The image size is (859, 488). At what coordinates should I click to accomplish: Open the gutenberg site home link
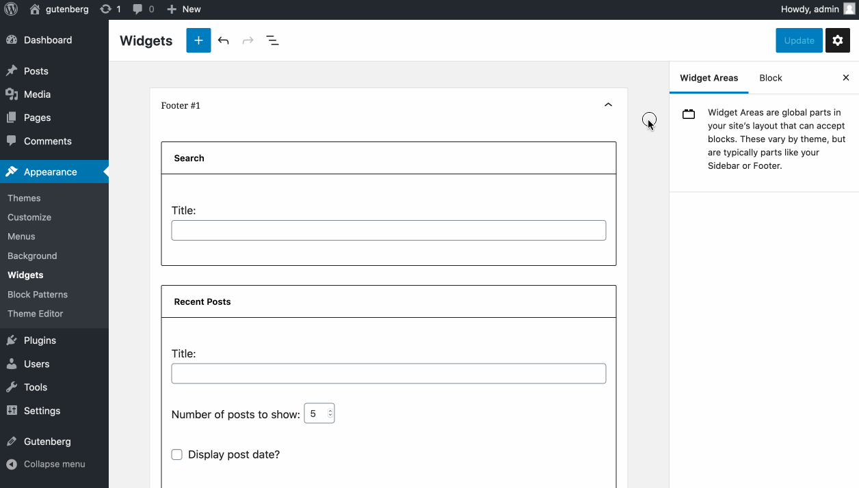click(x=59, y=10)
